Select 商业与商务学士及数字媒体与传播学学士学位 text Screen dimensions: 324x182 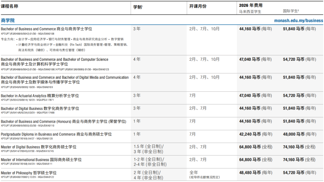(x=40, y=82)
